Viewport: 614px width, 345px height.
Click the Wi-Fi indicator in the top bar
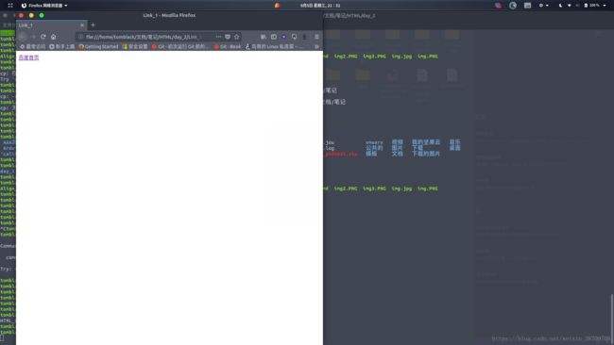tap(569, 6)
